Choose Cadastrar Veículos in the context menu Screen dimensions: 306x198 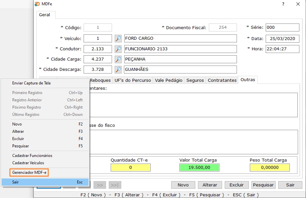tap(28, 163)
